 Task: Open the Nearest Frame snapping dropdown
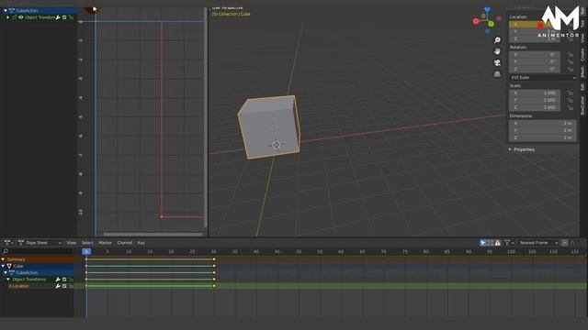[538, 243]
